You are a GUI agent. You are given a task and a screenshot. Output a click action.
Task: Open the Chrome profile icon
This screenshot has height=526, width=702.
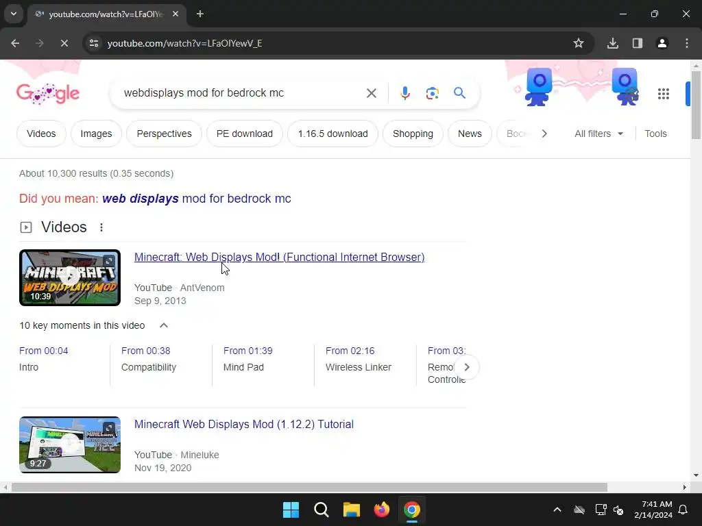(x=662, y=43)
